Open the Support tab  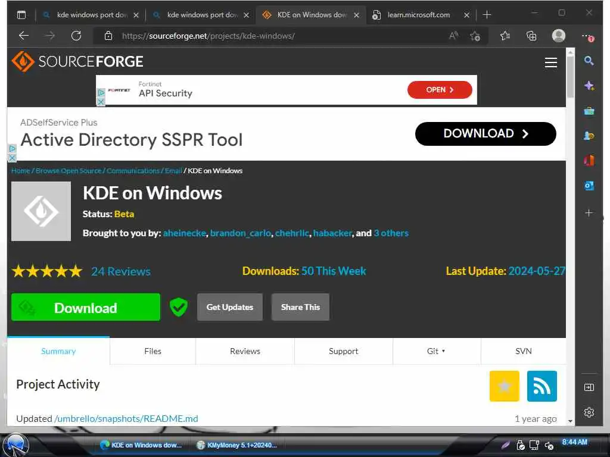(x=344, y=351)
